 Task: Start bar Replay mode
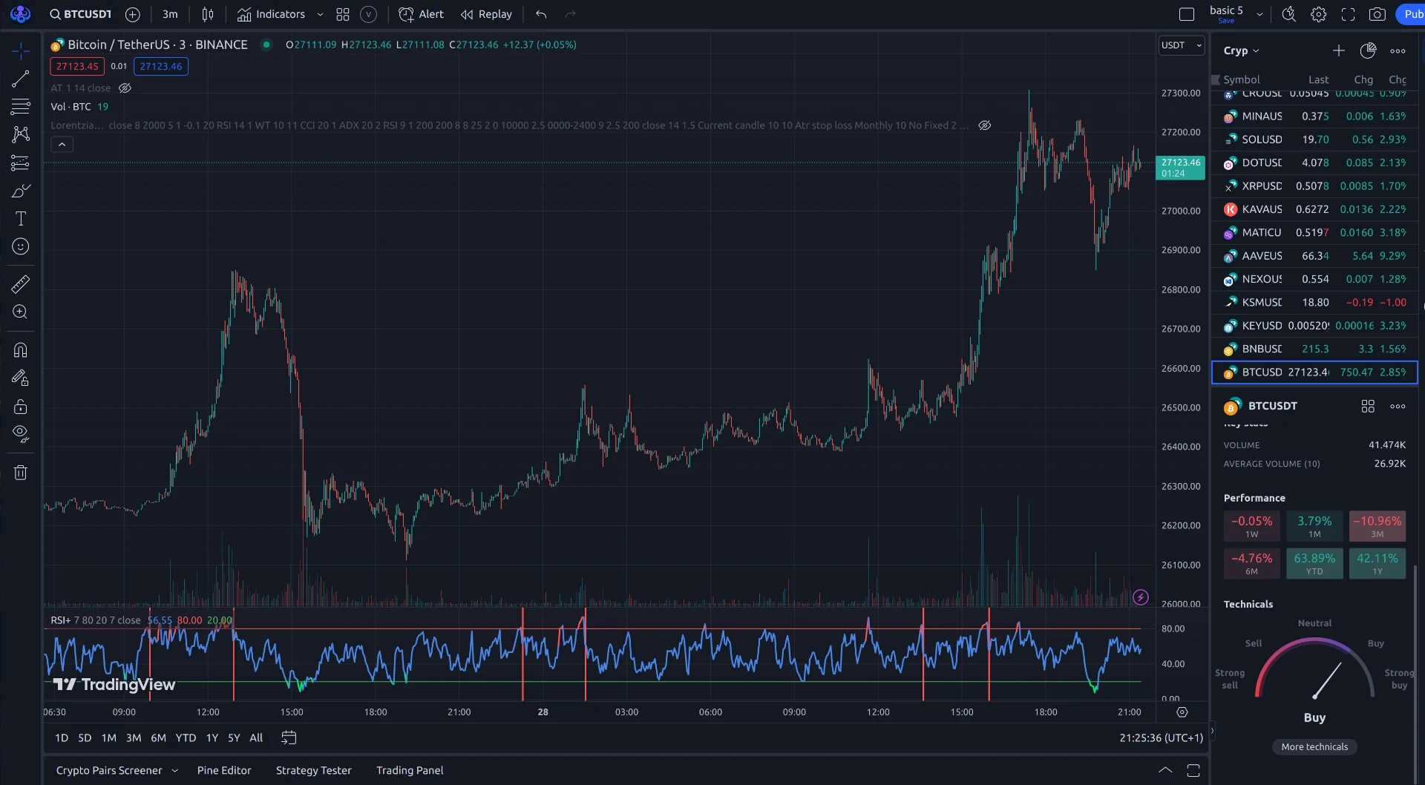pyautogui.click(x=486, y=14)
